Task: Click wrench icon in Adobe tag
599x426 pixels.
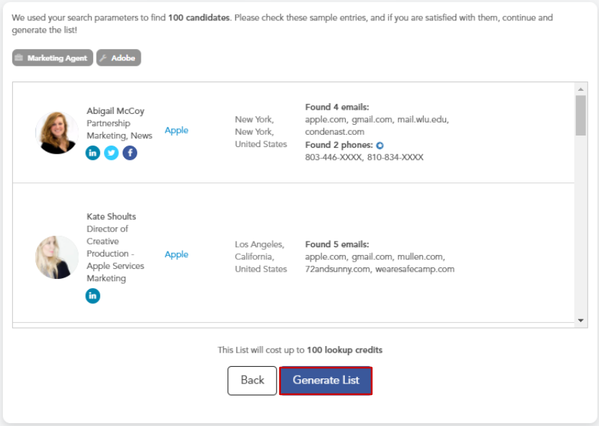Action: tap(103, 58)
